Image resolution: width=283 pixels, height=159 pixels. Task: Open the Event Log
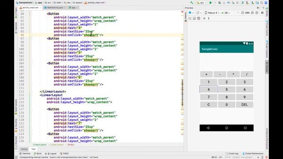coord(232,154)
